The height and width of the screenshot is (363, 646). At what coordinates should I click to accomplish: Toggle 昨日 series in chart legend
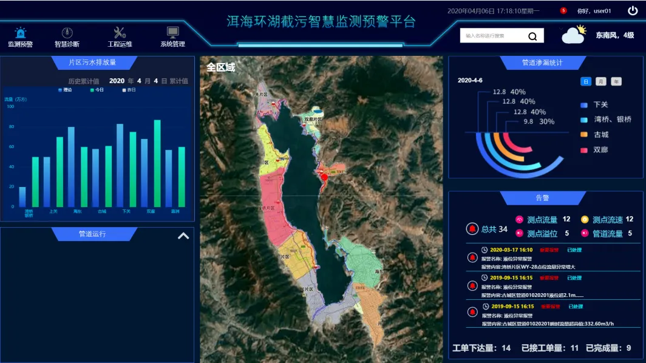[x=128, y=90]
